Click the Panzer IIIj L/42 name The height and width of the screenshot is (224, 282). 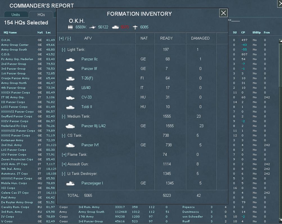[94, 126]
